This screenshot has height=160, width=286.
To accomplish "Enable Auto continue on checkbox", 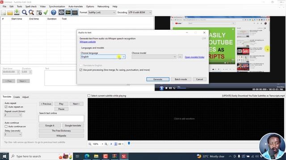I will (x=6, y=126).
